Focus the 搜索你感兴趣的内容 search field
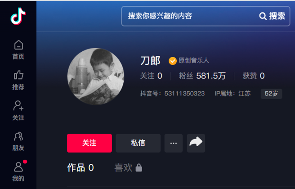This screenshot has height=189, width=295. [x=190, y=16]
